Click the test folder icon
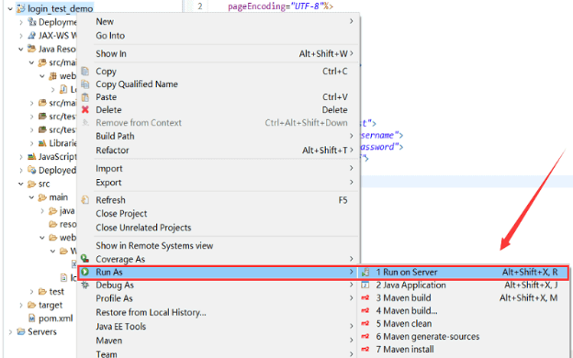This screenshot has width=573, height=358. 43,292
